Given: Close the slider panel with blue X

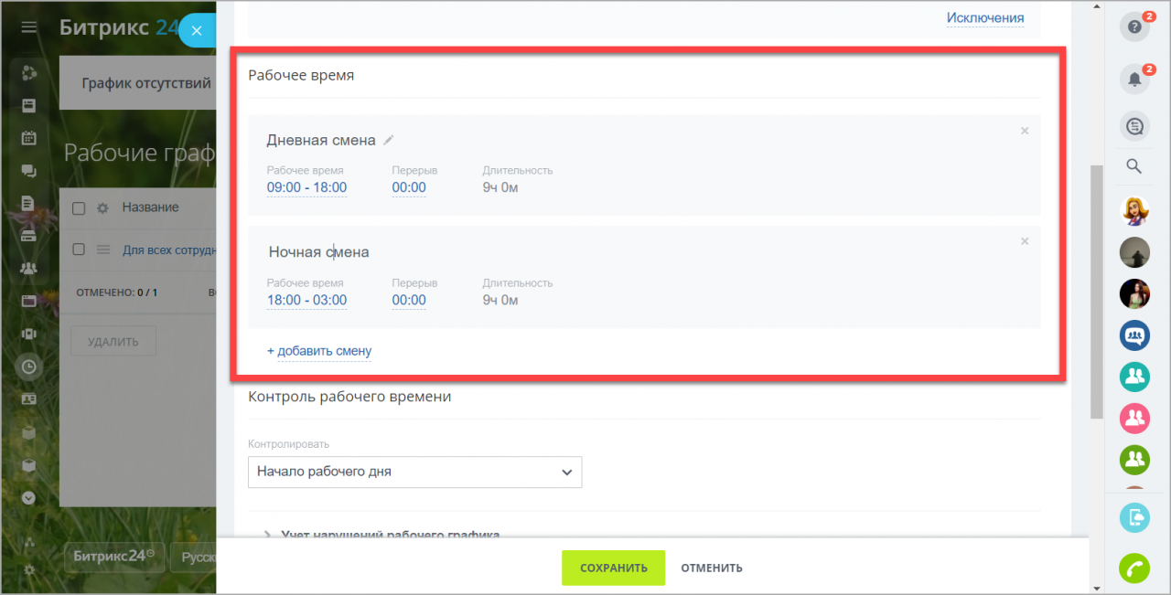Looking at the screenshot, I should [197, 30].
